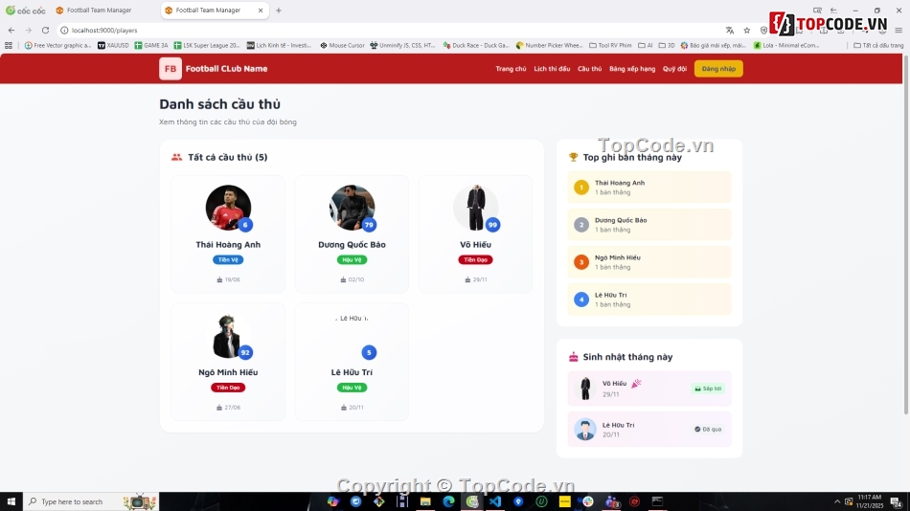The width and height of the screenshot is (910, 511).
Task: Click birthday date 19/06
Action: click(x=232, y=279)
